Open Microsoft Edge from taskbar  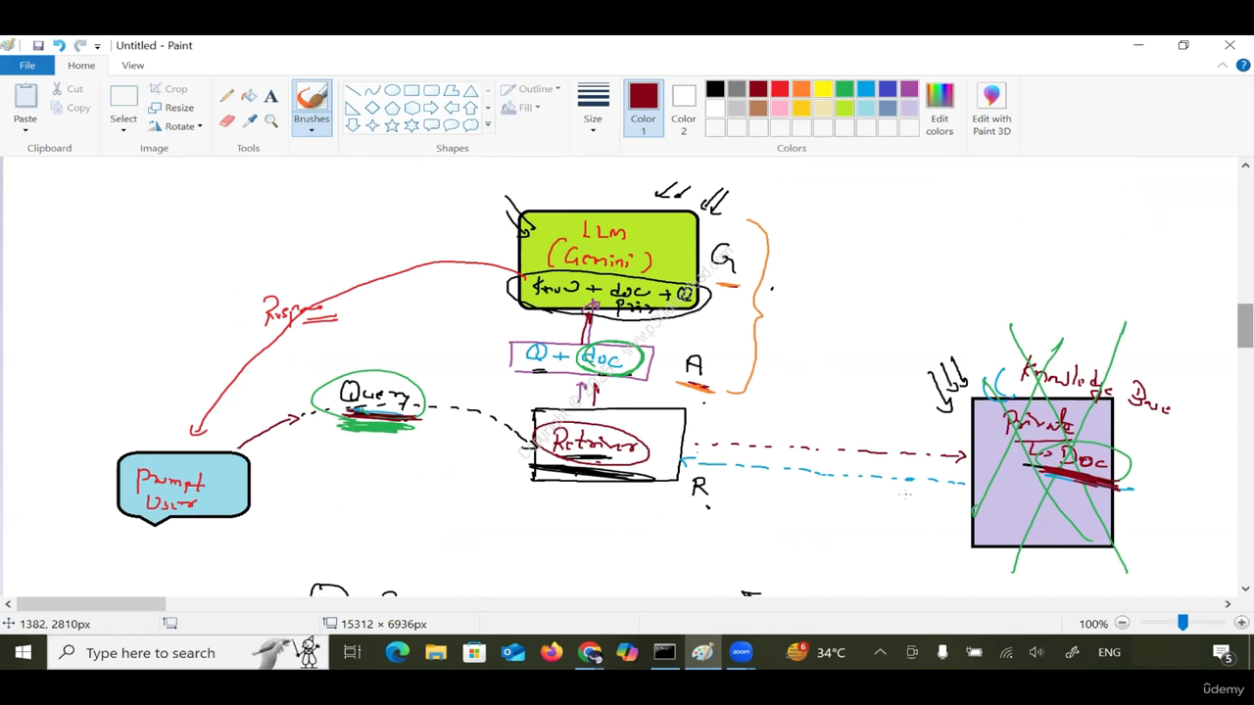[397, 652]
